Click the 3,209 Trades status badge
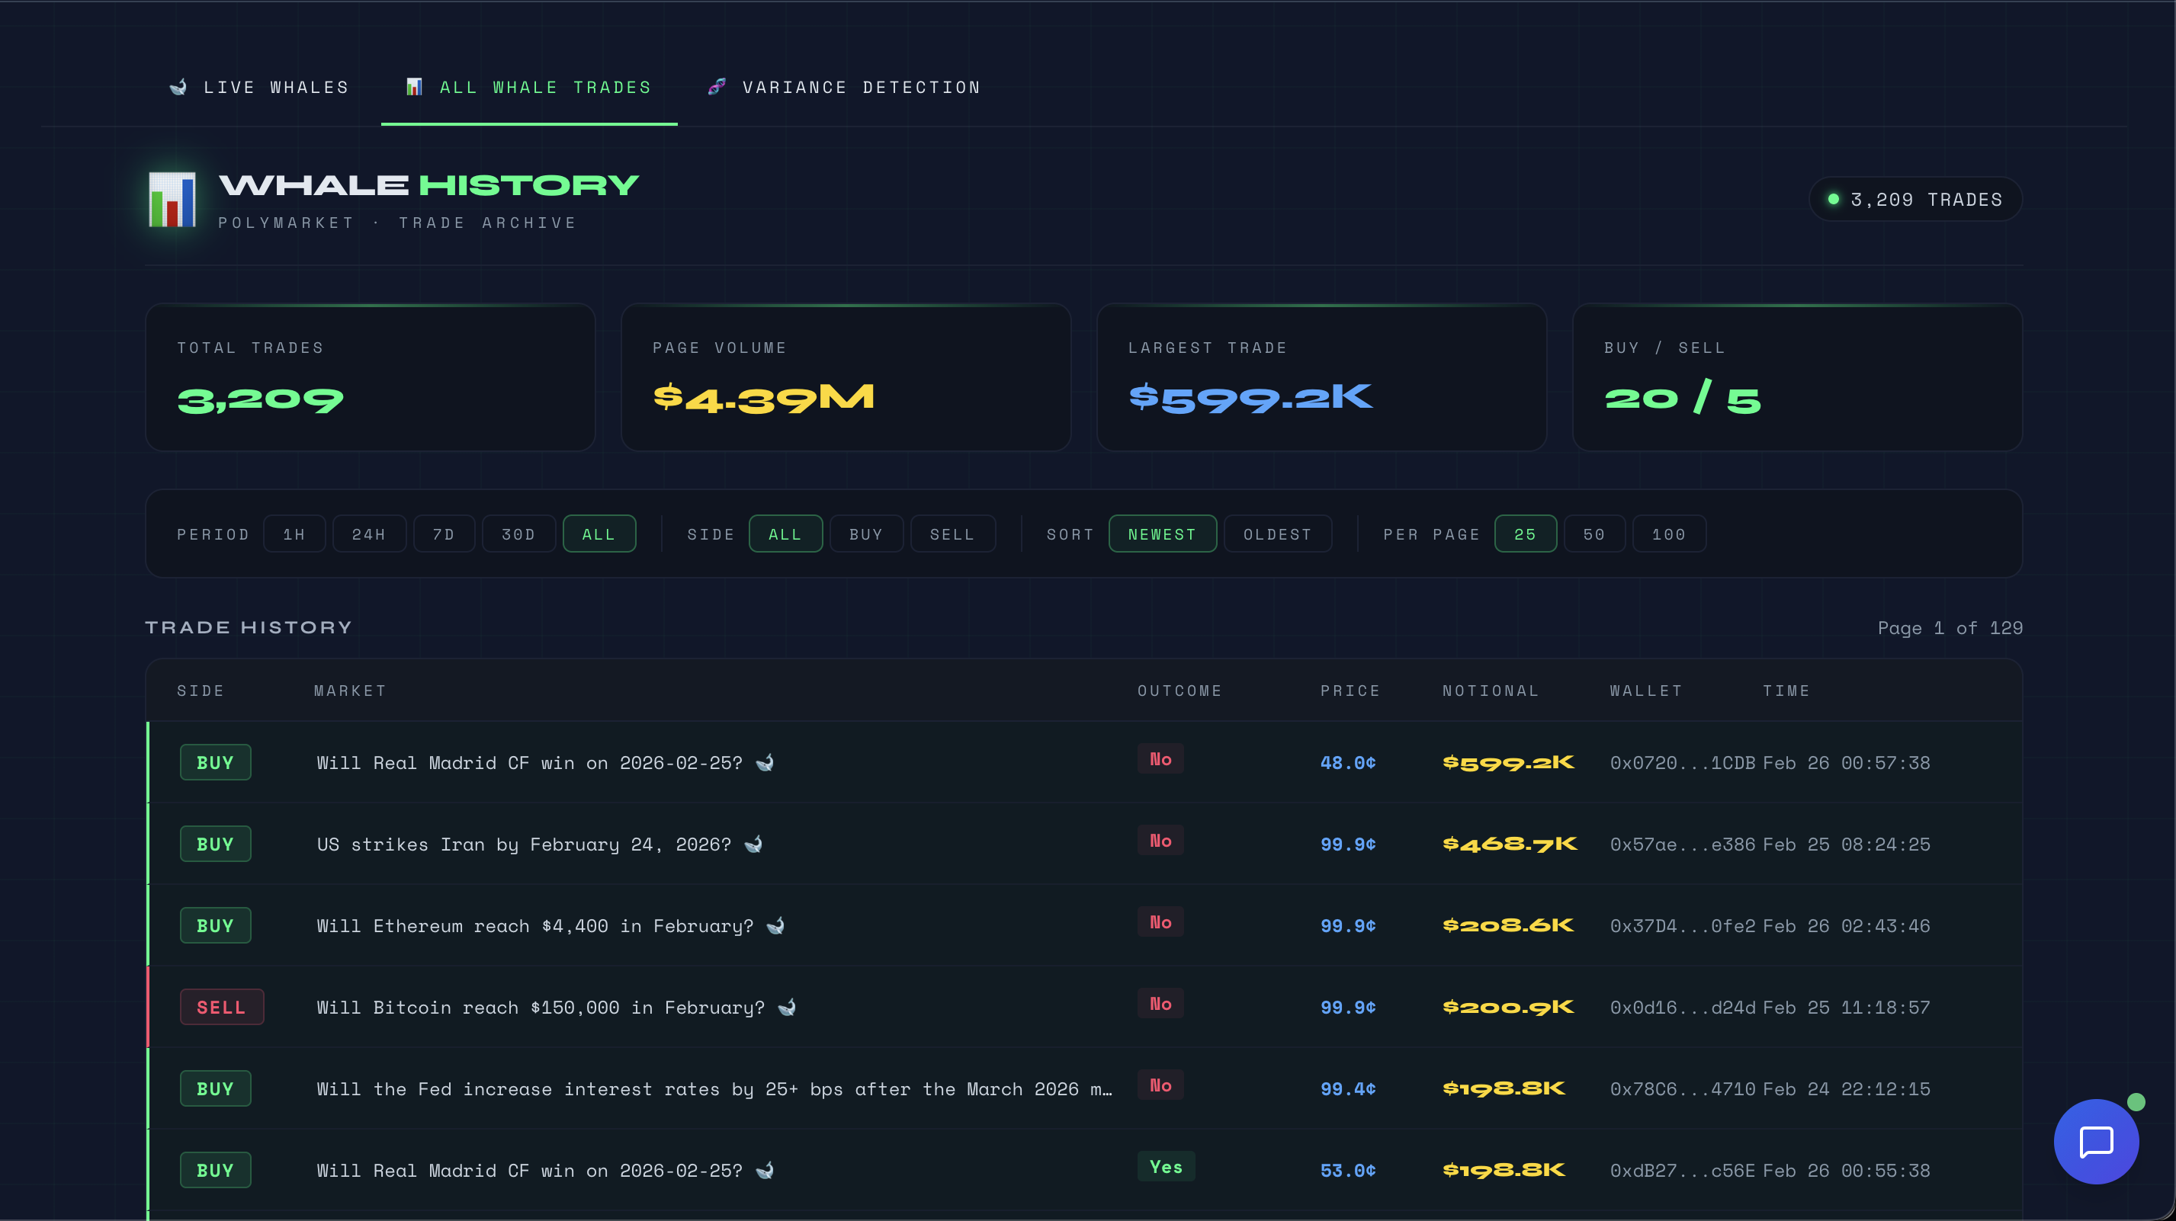 pyautogui.click(x=1915, y=199)
